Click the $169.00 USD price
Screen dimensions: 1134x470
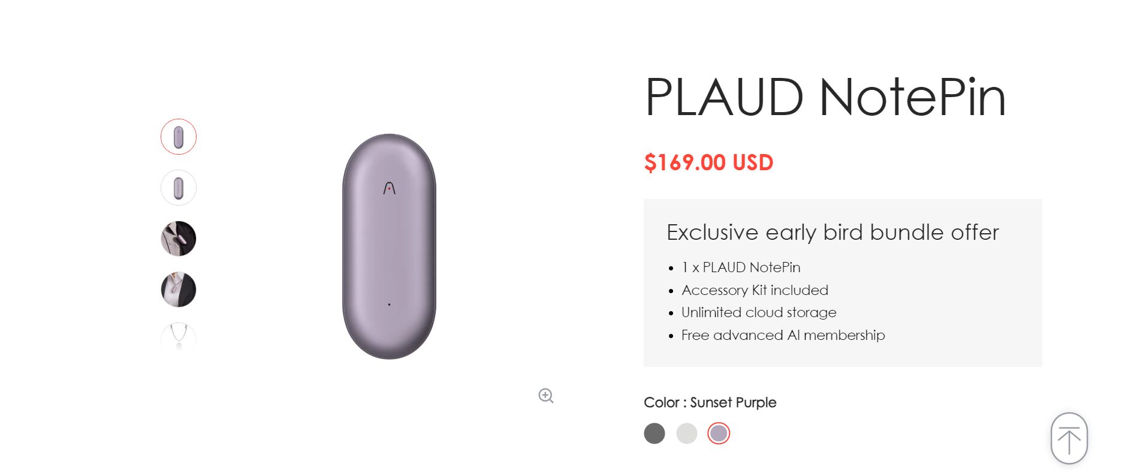708,162
